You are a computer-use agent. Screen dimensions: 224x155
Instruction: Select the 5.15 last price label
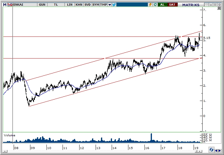tap(207, 38)
